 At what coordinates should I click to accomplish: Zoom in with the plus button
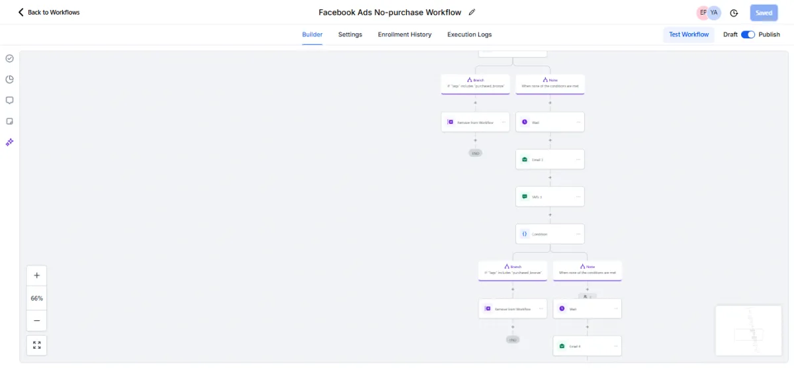(36, 275)
